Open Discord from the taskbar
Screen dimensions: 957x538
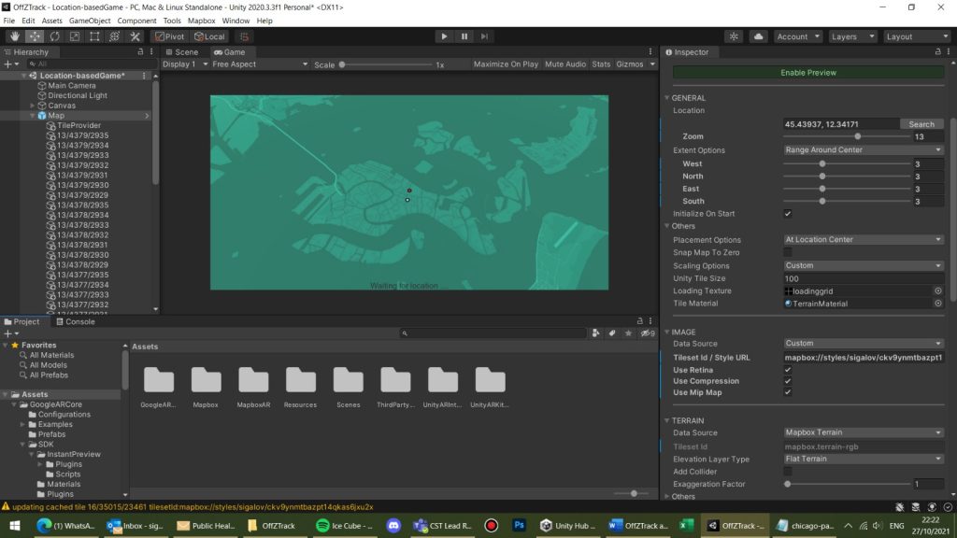(393, 525)
